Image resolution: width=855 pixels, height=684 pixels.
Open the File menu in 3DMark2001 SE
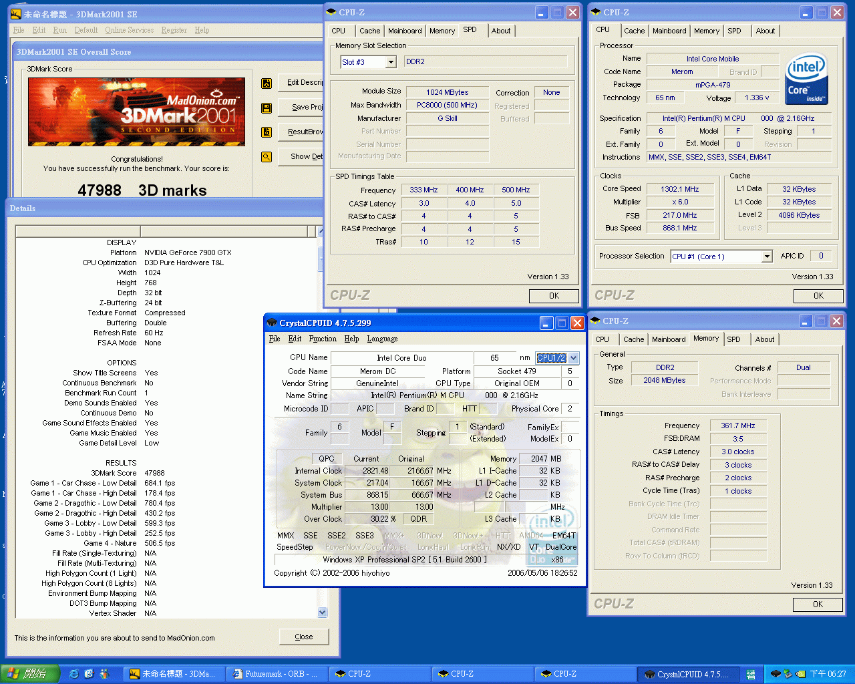tap(19, 30)
